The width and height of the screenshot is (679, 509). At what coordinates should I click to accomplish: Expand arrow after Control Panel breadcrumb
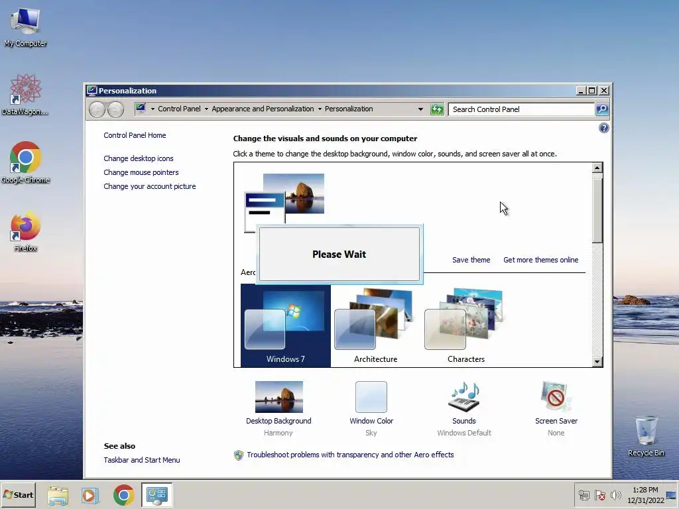click(x=206, y=109)
